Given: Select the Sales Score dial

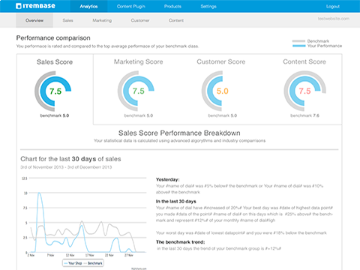Looking at the screenshot, I should tap(53, 91).
